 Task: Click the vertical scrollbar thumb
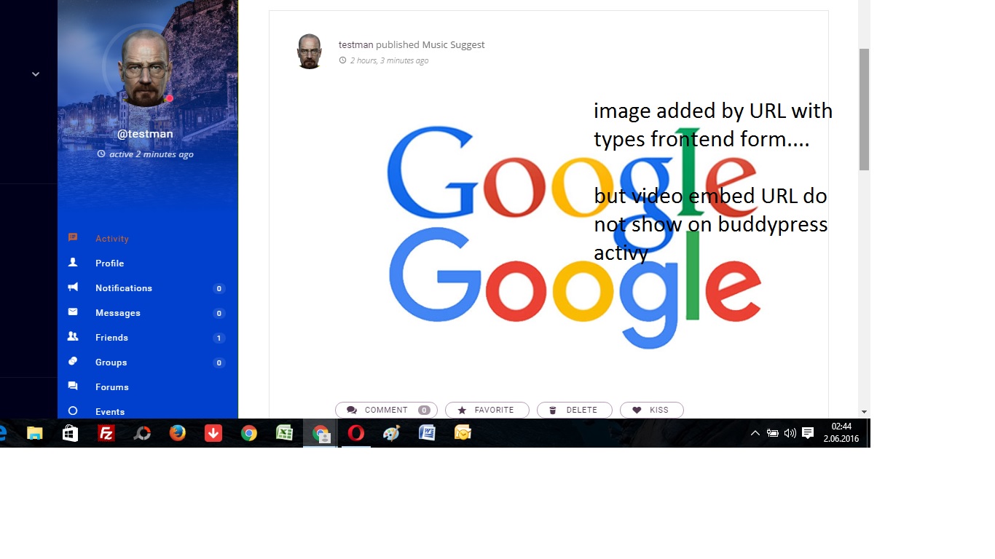(865, 109)
